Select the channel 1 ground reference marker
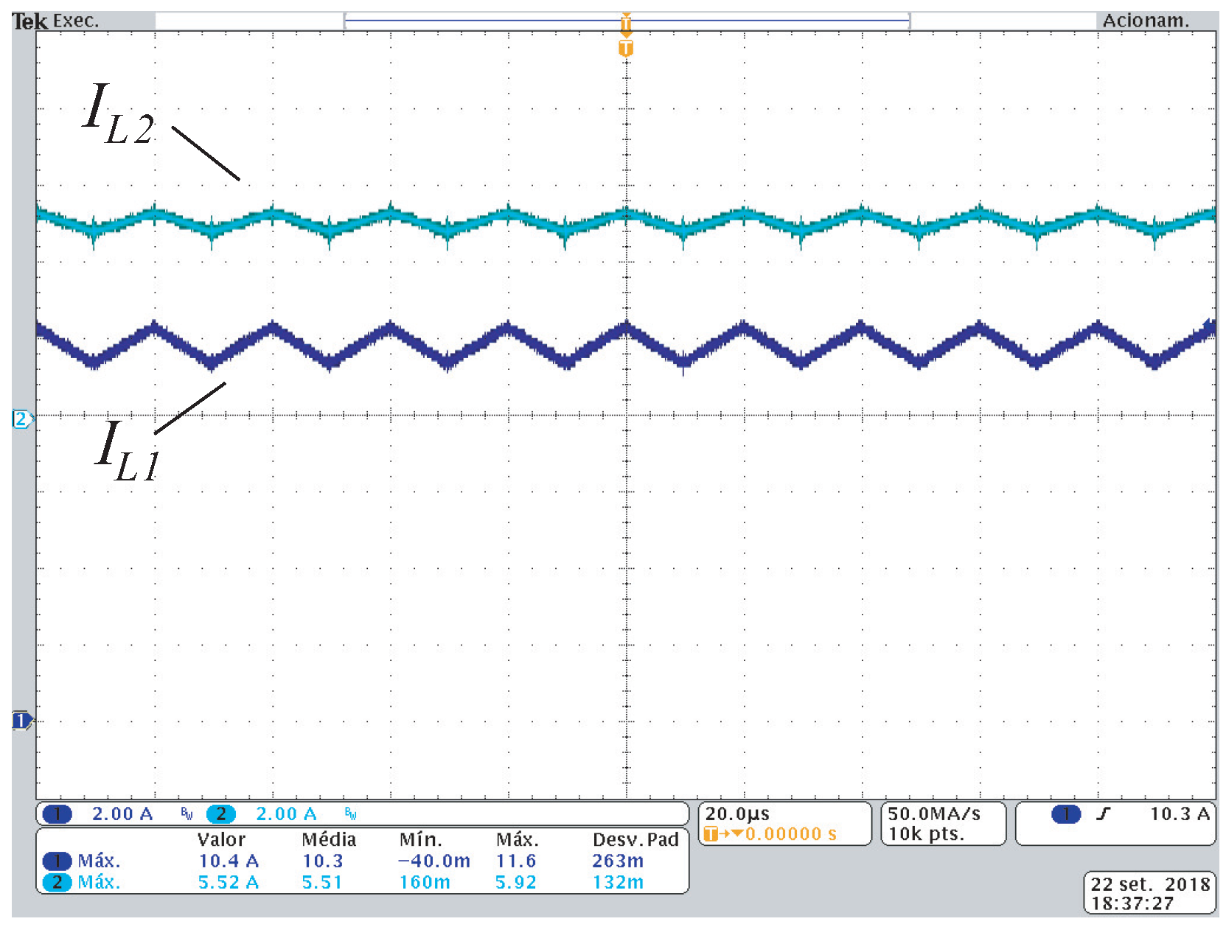Viewport: 1226px width, 927px height. click(21, 720)
